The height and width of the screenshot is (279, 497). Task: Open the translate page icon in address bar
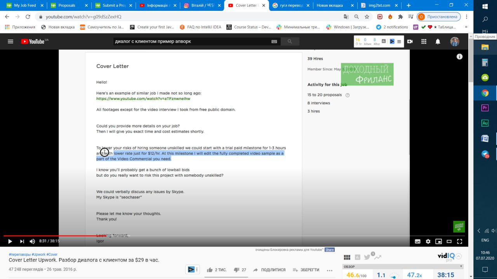click(346, 17)
